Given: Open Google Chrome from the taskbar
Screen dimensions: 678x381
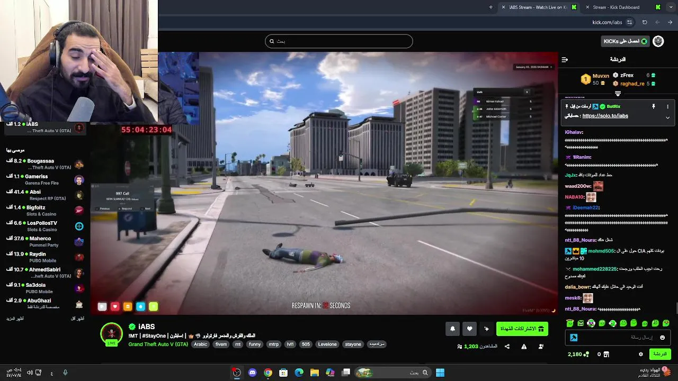Looking at the screenshot, I should tap(268, 373).
